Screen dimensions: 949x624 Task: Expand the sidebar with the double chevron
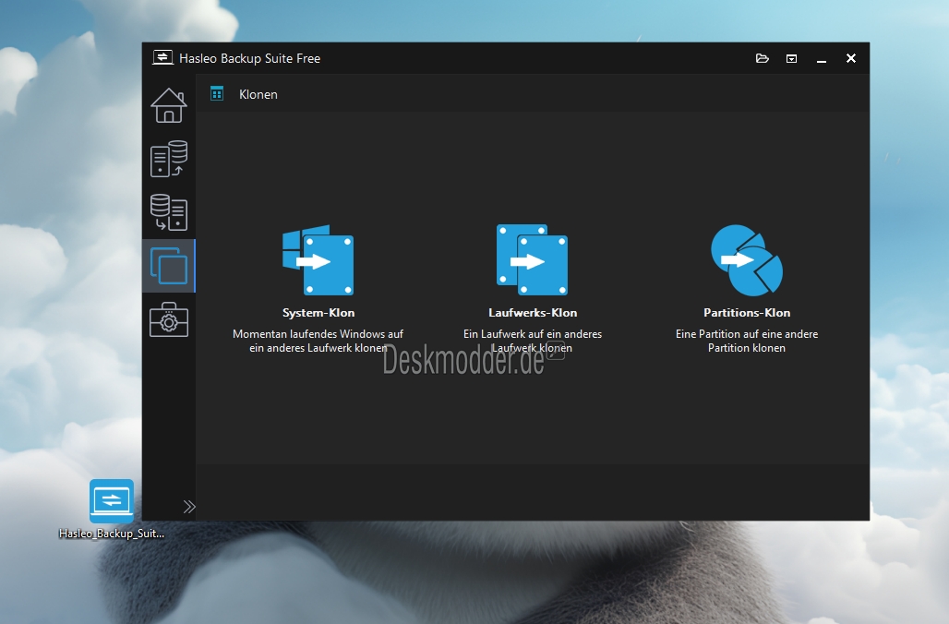coord(189,507)
